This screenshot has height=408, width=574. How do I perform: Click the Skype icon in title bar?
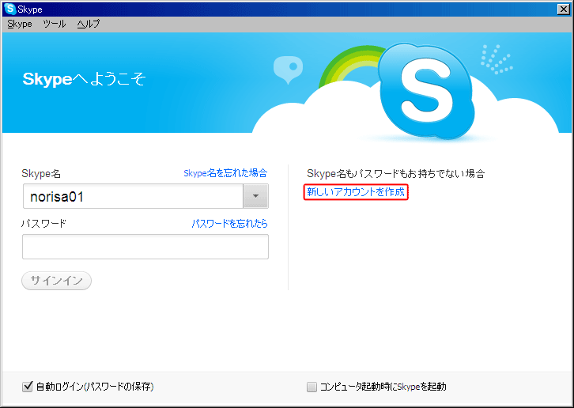(10, 9)
